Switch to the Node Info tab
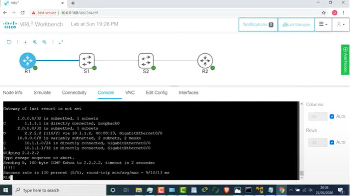This screenshot has width=351, height=196. pos(13,92)
